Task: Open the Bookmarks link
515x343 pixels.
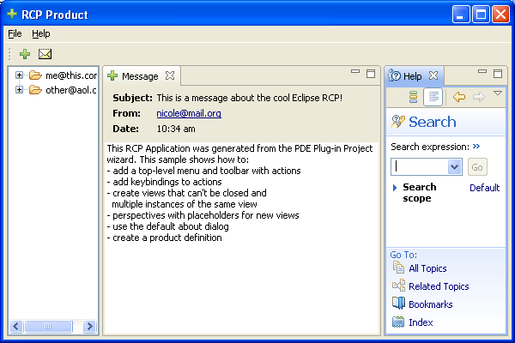Action: coord(431,304)
